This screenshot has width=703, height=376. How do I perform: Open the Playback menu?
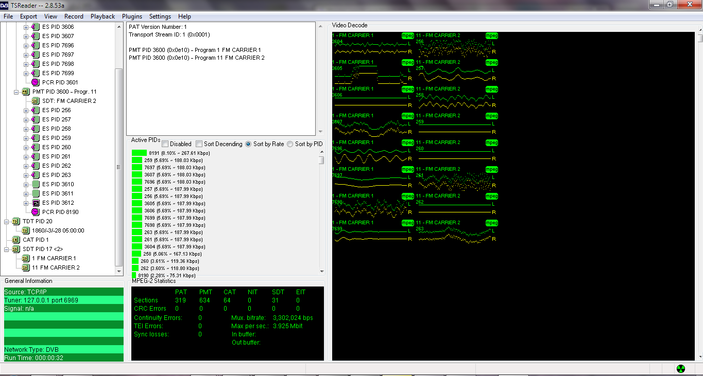(x=103, y=16)
